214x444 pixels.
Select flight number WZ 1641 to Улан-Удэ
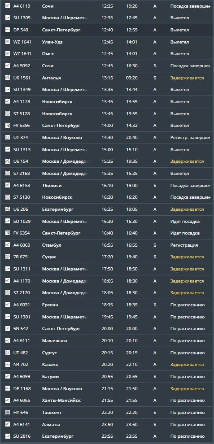[22, 42]
